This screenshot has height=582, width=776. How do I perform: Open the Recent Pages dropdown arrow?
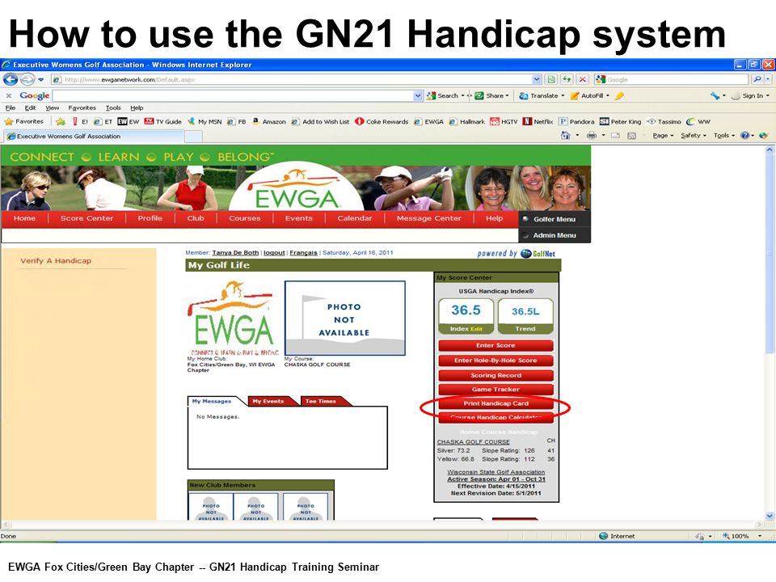pyautogui.click(x=40, y=79)
